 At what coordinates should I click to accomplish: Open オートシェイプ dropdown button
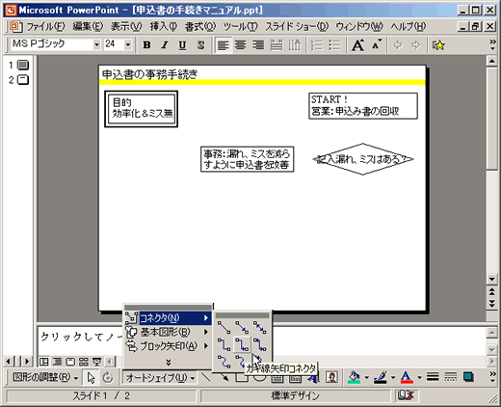160,377
